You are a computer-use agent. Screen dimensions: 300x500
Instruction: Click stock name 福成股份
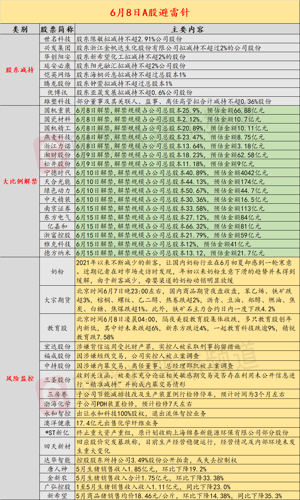[x=57, y=356]
